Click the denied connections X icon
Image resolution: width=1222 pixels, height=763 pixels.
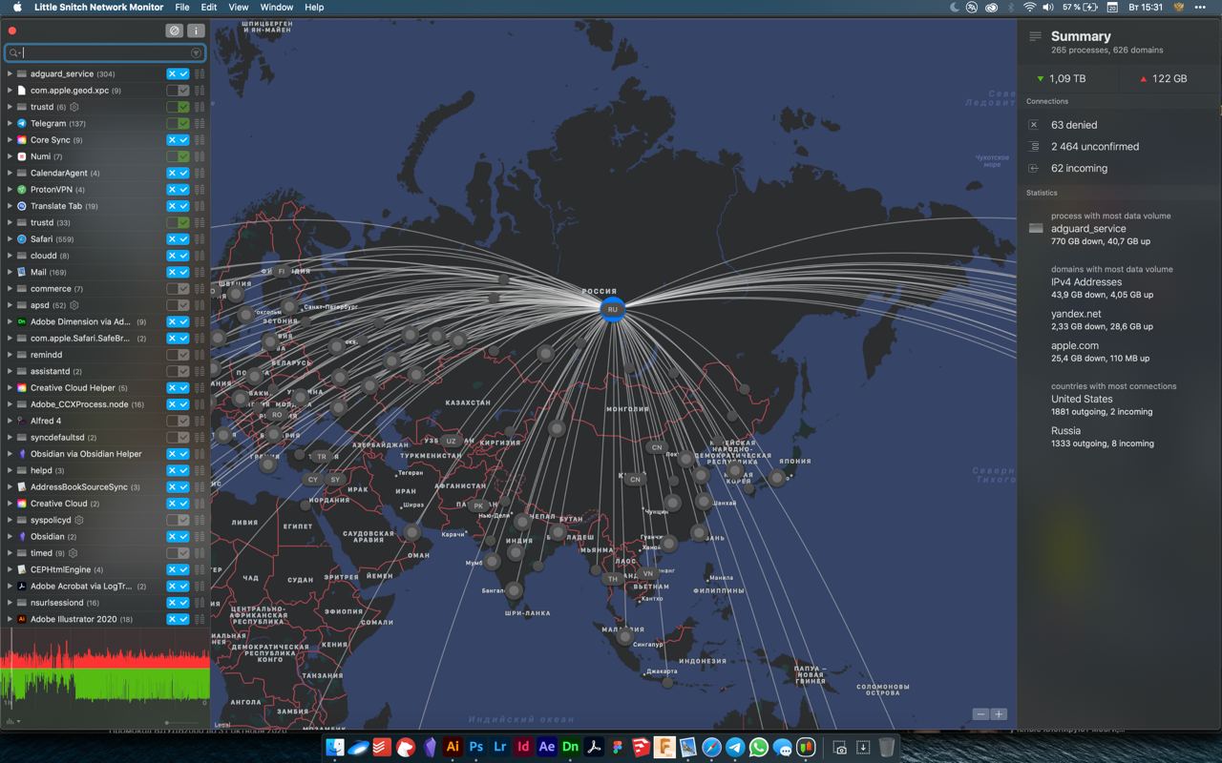coord(1034,125)
